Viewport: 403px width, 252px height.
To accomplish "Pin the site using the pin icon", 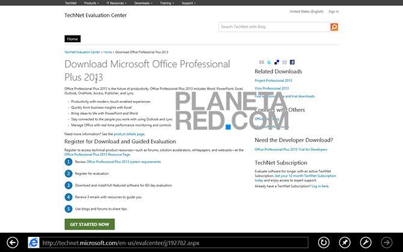I will click(345, 242).
